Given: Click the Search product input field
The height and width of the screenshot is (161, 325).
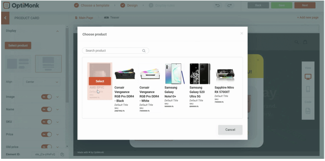Looking at the screenshot, I should coord(115,51).
